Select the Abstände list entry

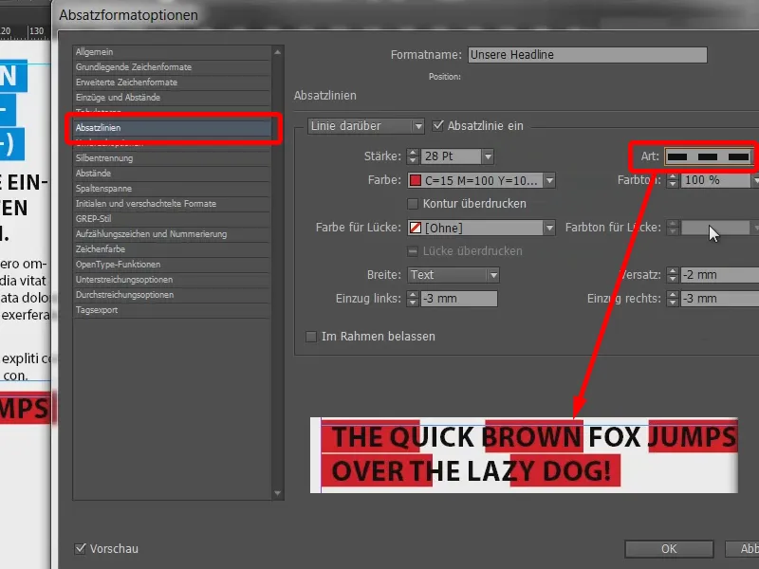(x=172, y=174)
